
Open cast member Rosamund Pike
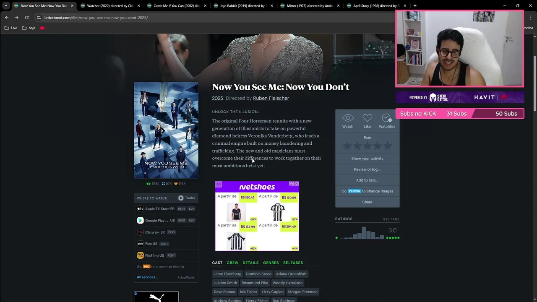click(255, 283)
